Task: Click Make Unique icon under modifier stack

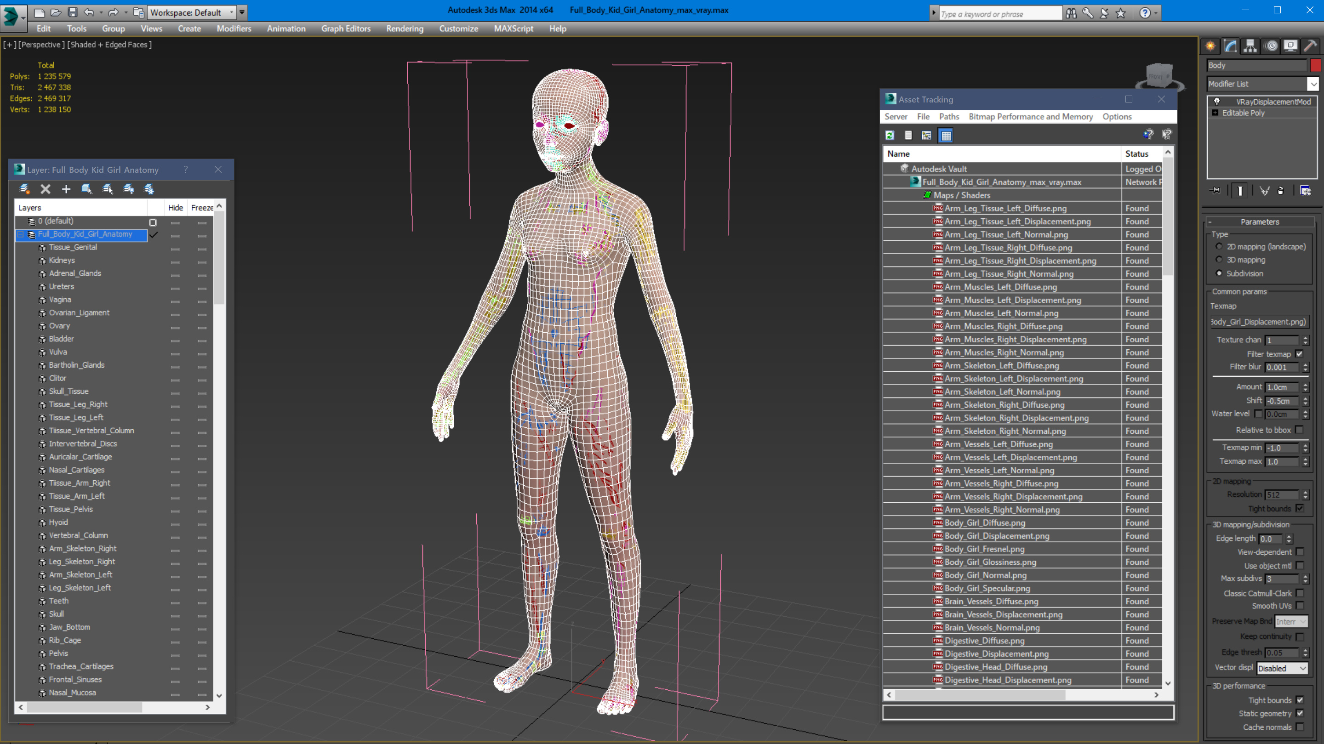Action: [1264, 191]
